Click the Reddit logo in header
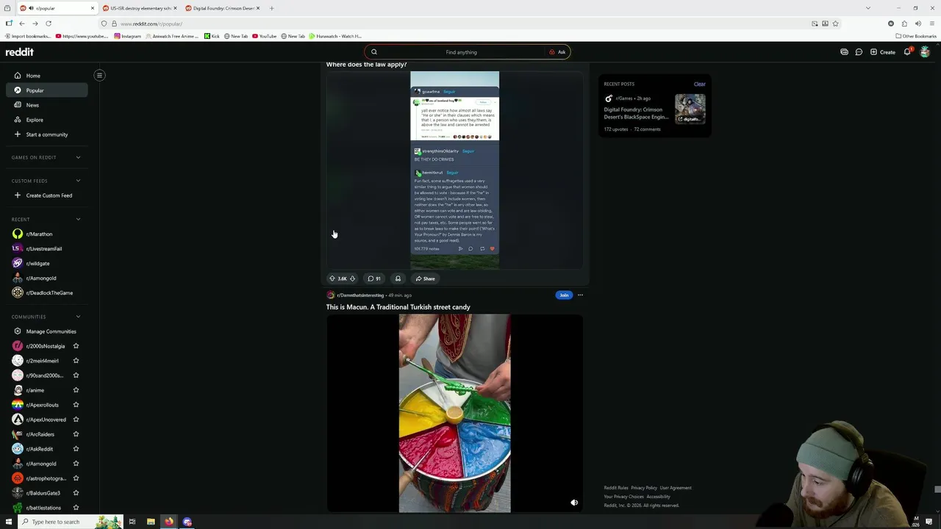 pyautogui.click(x=20, y=52)
